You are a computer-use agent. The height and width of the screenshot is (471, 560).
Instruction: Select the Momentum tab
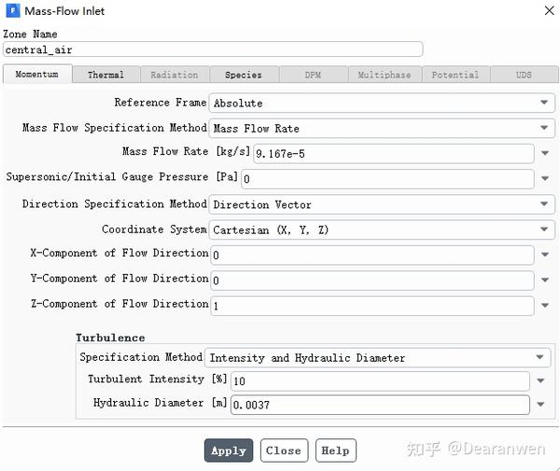pyautogui.click(x=37, y=74)
